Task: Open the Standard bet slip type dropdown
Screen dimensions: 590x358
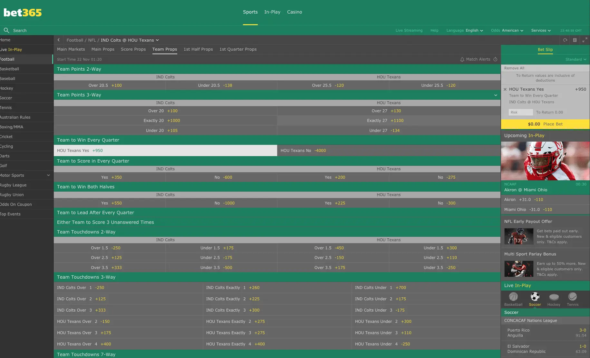Action: click(x=576, y=59)
